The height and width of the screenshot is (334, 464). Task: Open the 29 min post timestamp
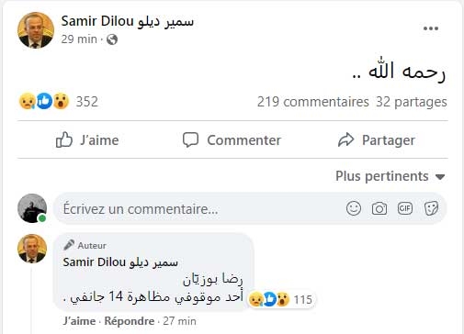[79, 39]
